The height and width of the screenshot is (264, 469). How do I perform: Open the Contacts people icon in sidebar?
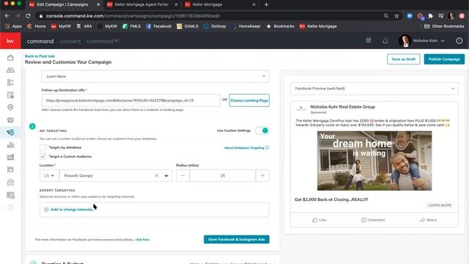click(10, 70)
